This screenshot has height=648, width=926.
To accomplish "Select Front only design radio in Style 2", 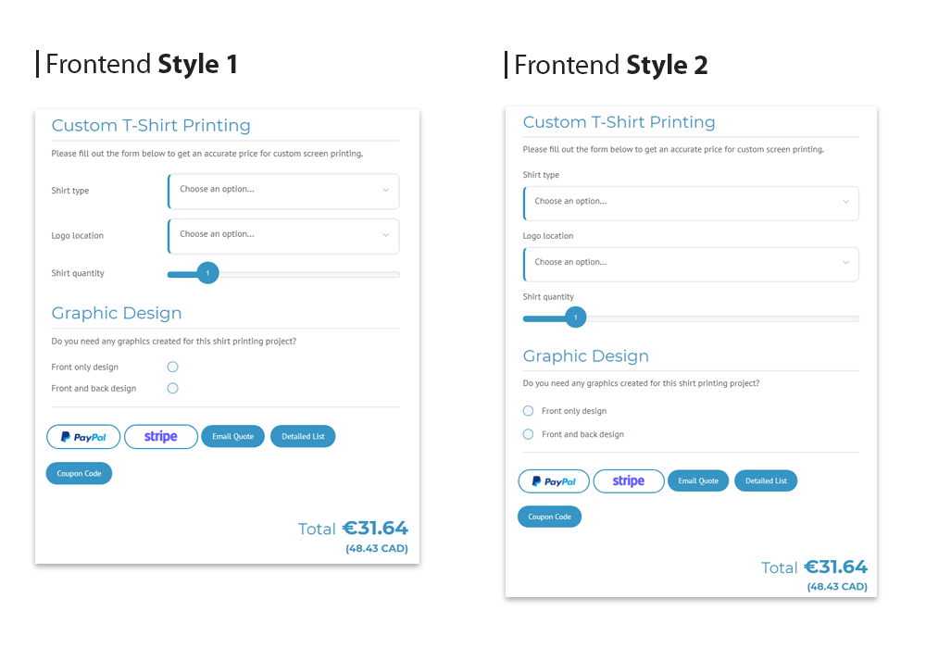I will (x=528, y=411).
